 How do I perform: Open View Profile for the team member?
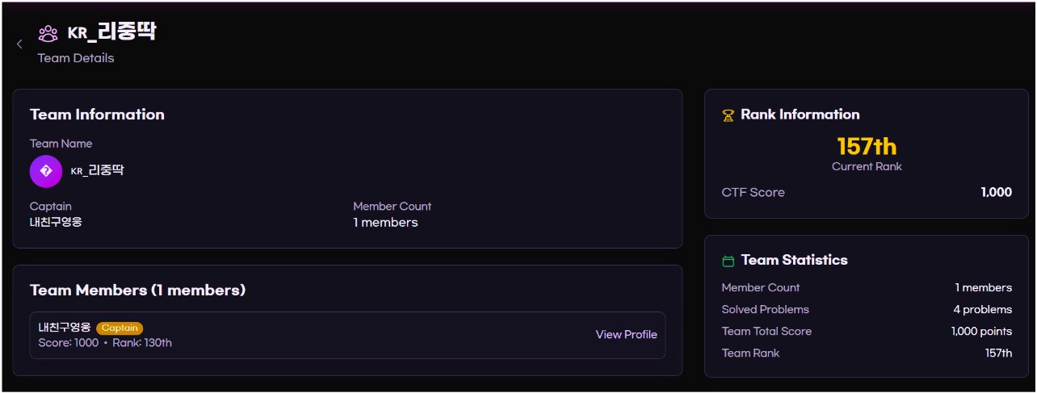626,335
